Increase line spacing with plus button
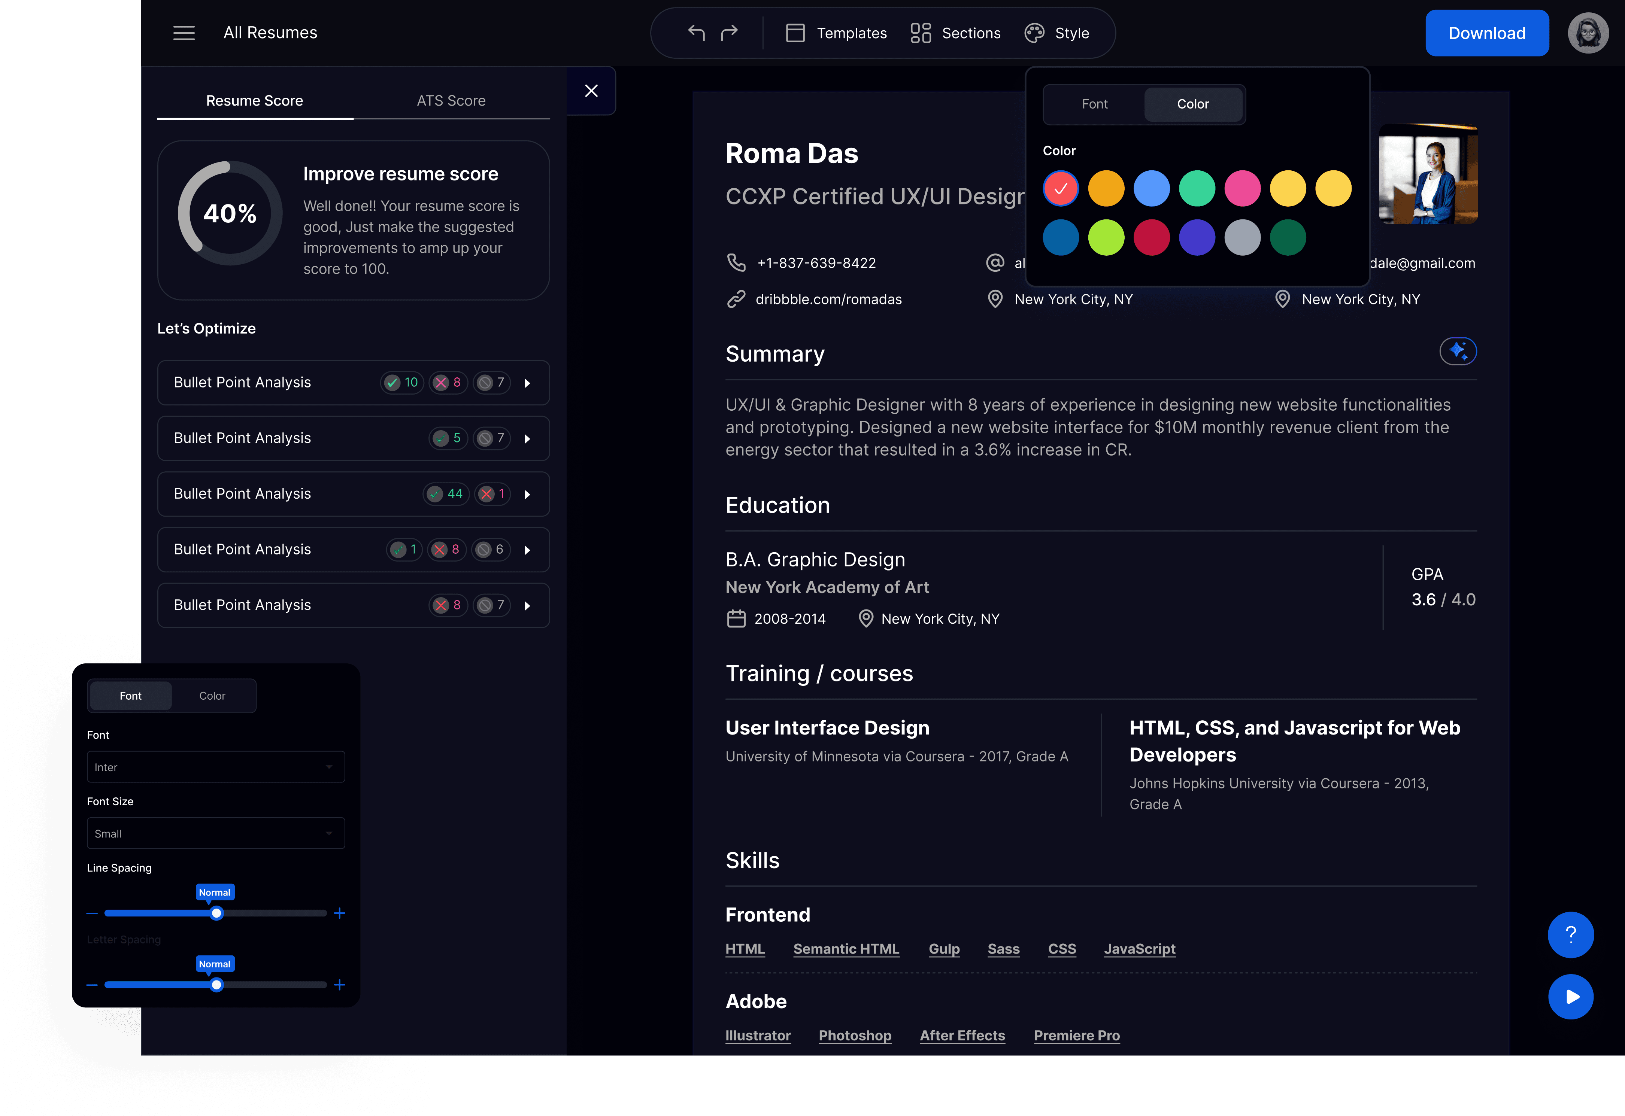Viewport: 1625px width, 1116px height. 339,913
